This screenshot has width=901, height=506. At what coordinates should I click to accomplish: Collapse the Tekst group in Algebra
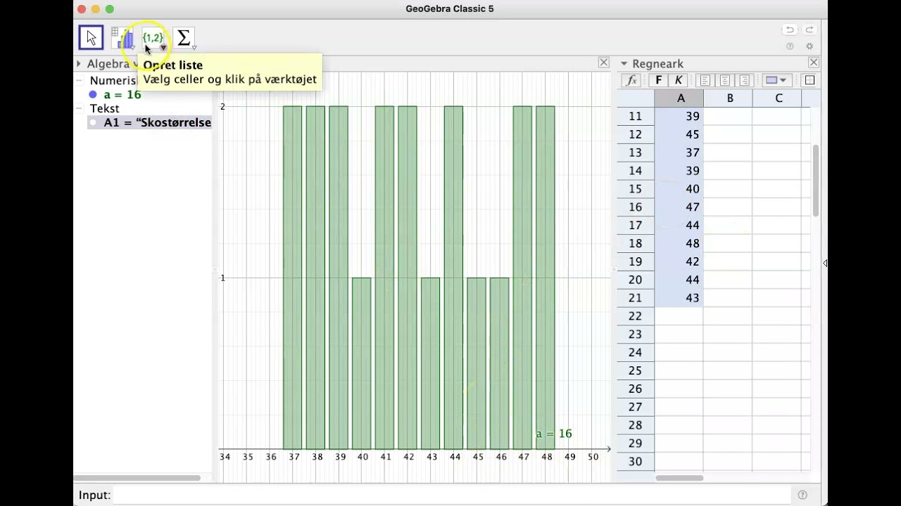[x=80, y=108]
